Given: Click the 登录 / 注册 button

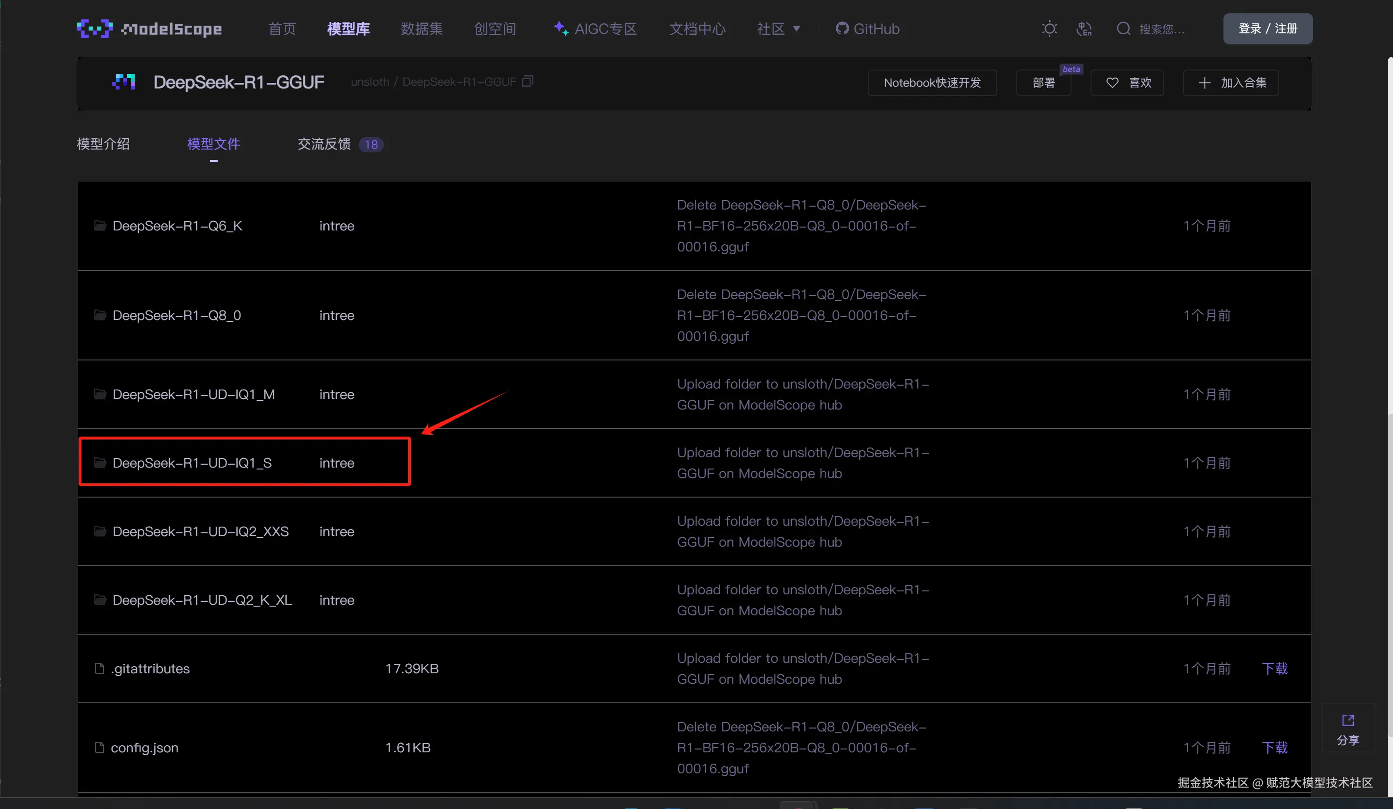Looking at the screenshot, I should tap(1268, 29).
